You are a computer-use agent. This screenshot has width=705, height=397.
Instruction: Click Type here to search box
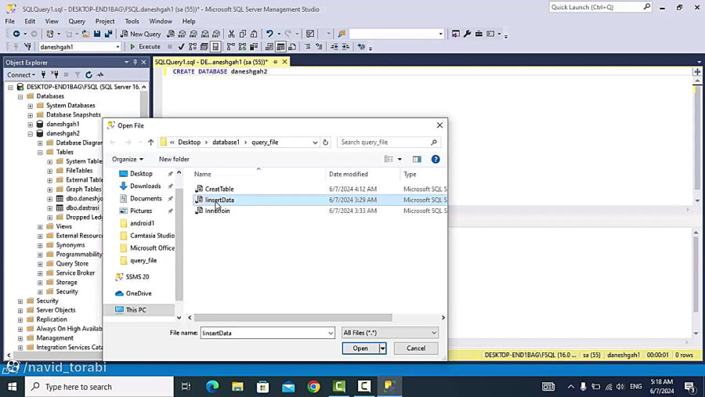(x=99, y=387)
